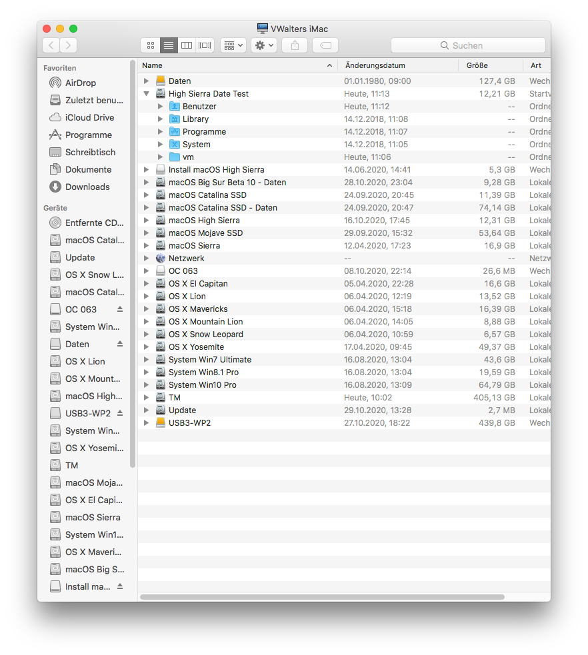This screenshot has height=655, width=588.
Task: Expand the TM volume row
Action: [146, 398]
